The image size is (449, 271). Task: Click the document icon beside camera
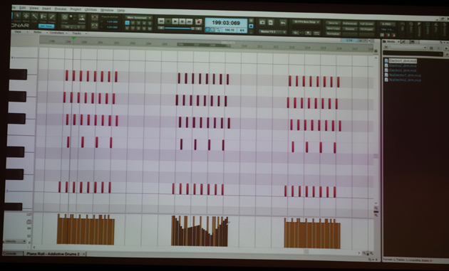(271, 22)
